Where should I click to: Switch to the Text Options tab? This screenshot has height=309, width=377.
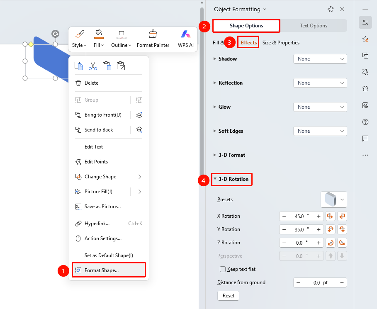pos(313,26)
